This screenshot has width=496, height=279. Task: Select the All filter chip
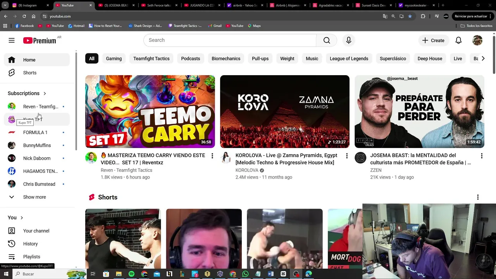click(91, 59)
